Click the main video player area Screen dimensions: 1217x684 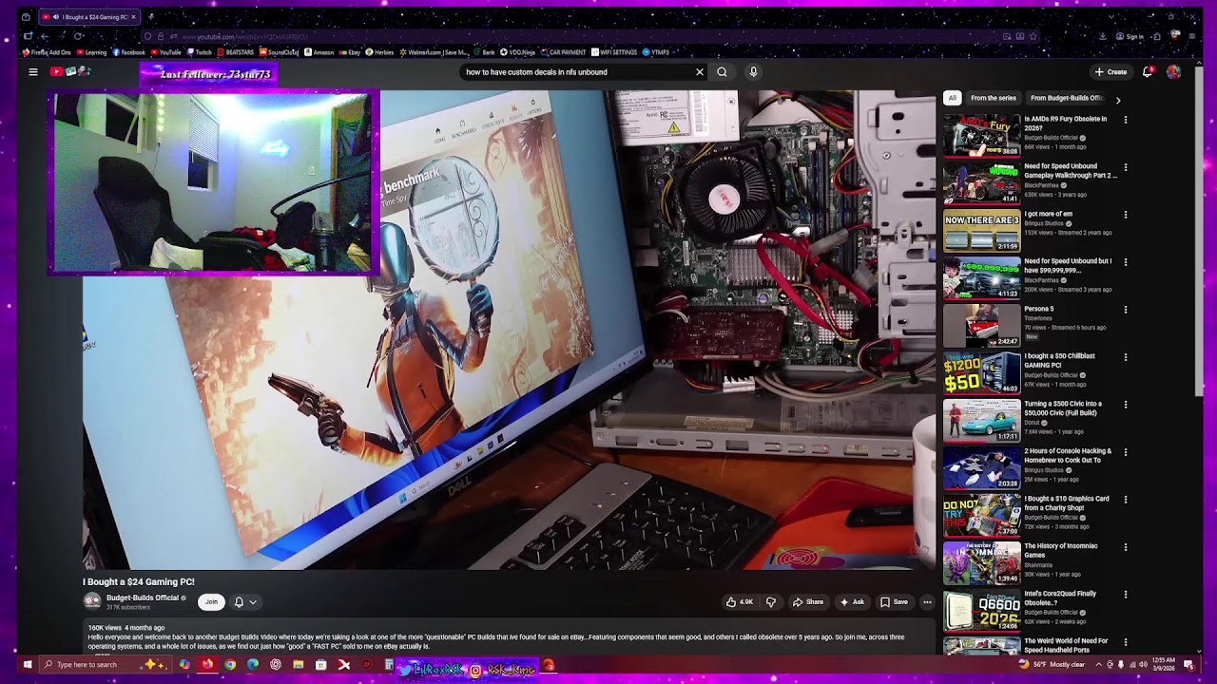tap(510, 330)
